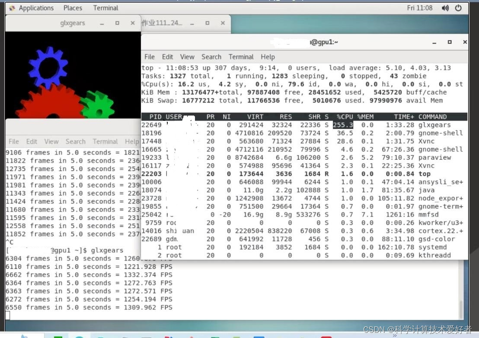Image resolution: width=479 pixels, height=338 pixels.
Task: Click the mmfsd command entry
Action: pos(428,214)
